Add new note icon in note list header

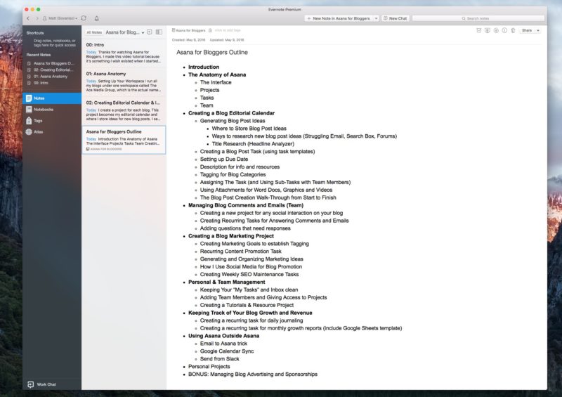coord(150,32)
